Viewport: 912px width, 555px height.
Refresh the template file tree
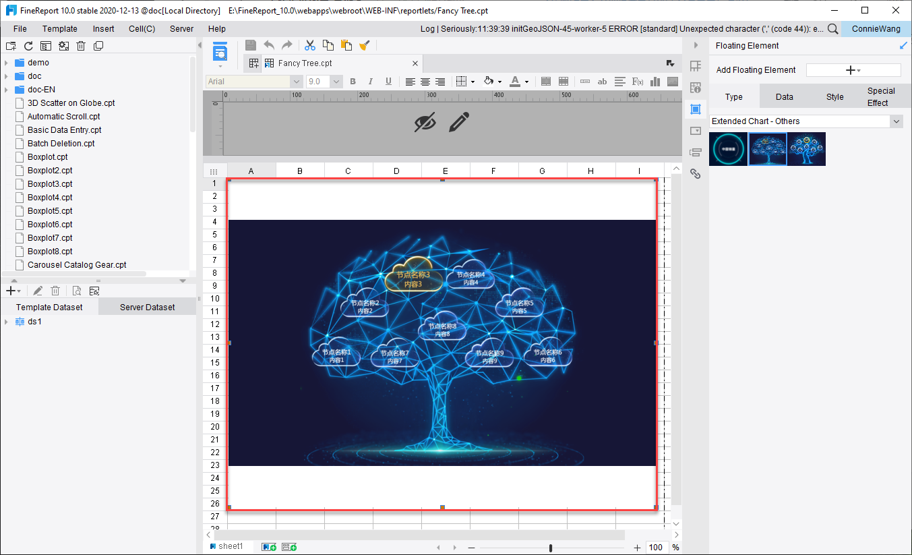[x=28, y=46]
